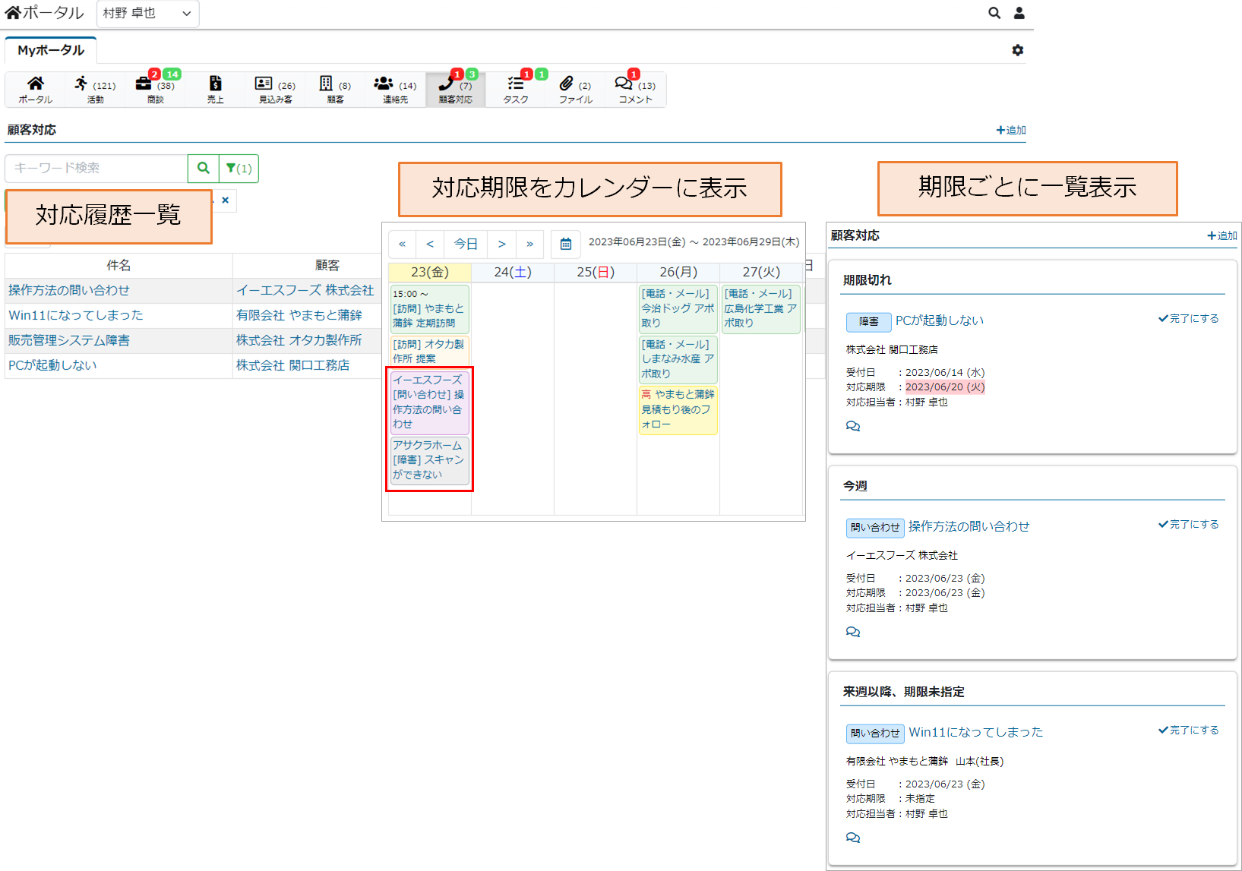Screen dimensions: 1242x871
Task: Mark 操作方法の問い合わせ card as 完了にする
Action: point(1188,525)
